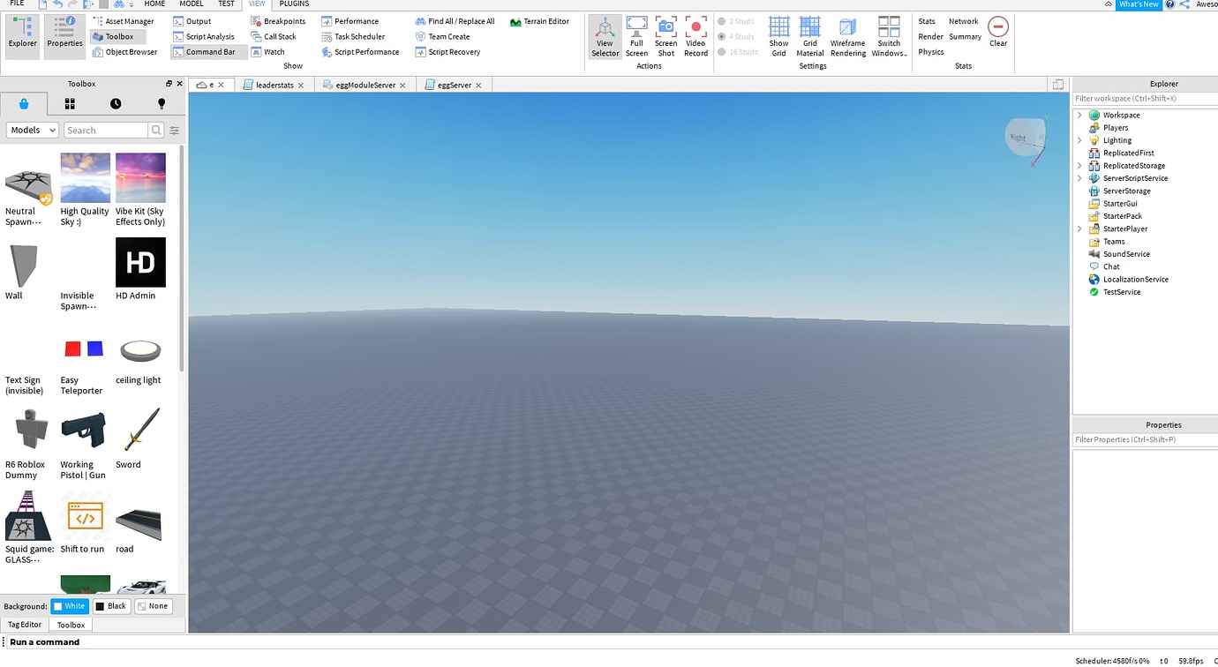Image resolution: width=1218 pixels, height=667 pixels.
Task: Open the Watch window
Action: coord(267,52)
